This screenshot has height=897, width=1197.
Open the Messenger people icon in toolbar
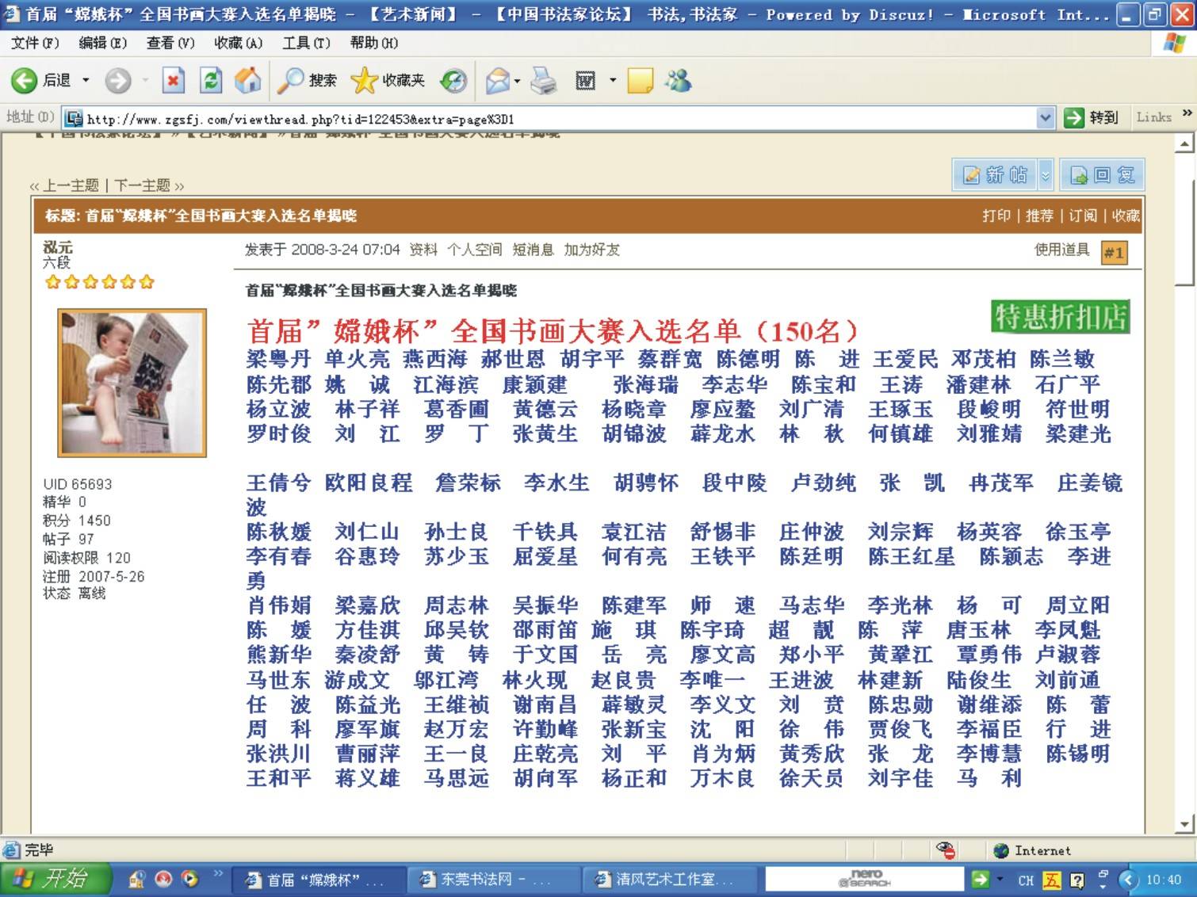678,80
